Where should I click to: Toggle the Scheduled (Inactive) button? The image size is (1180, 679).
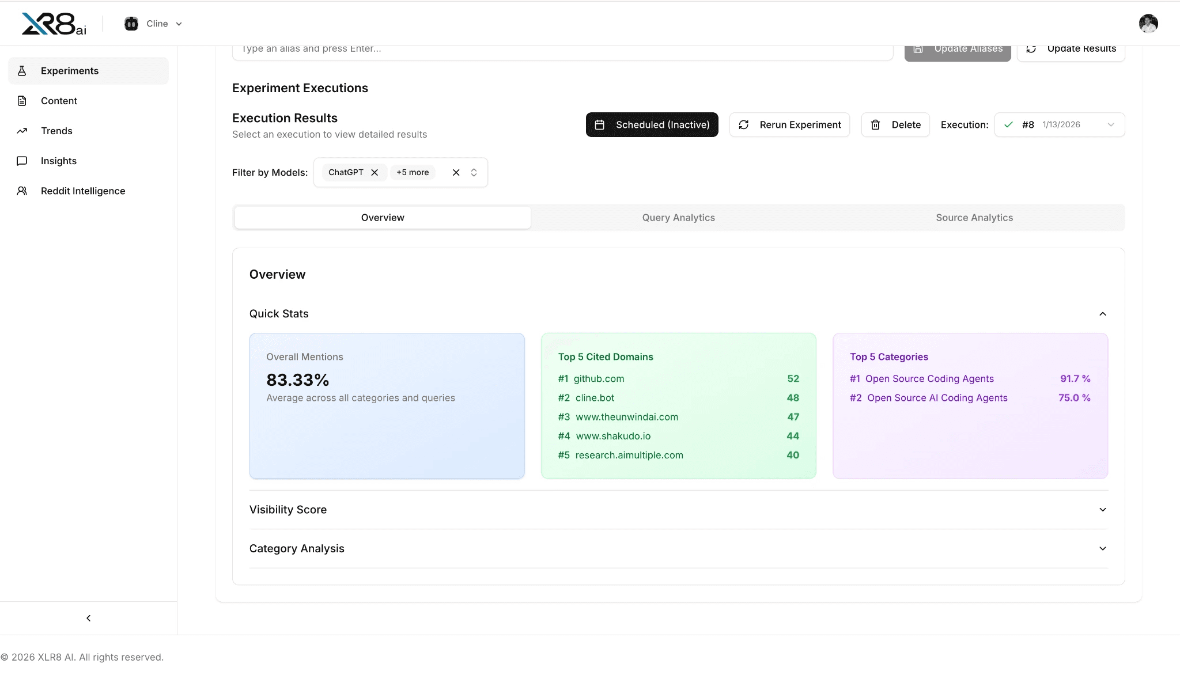click(x=652, y=124)
